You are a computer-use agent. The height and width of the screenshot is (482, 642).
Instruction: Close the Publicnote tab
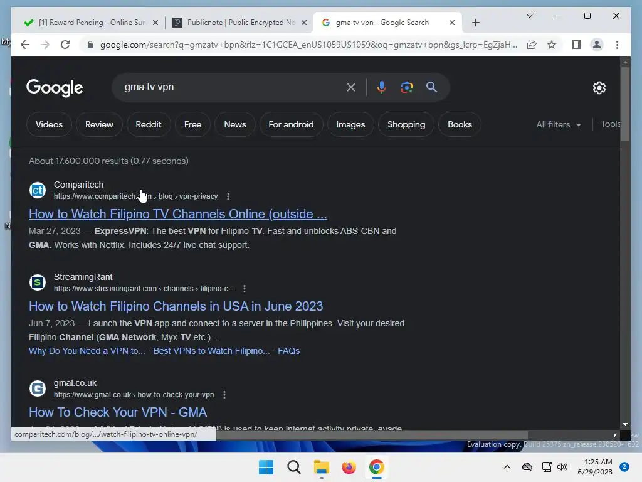304,23
